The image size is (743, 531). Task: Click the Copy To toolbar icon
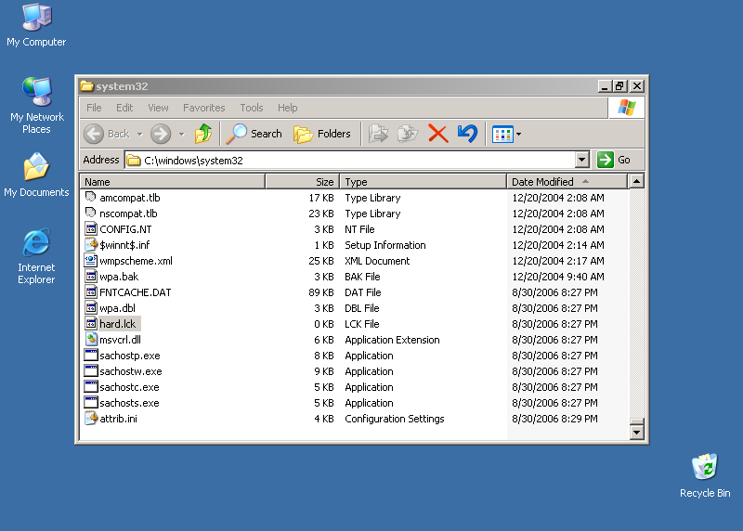[x=408, y=134]
